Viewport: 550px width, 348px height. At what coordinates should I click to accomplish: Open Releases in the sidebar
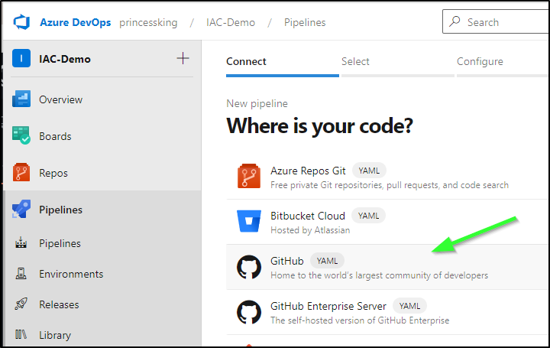pyautogui.click(x=59, y=304)
